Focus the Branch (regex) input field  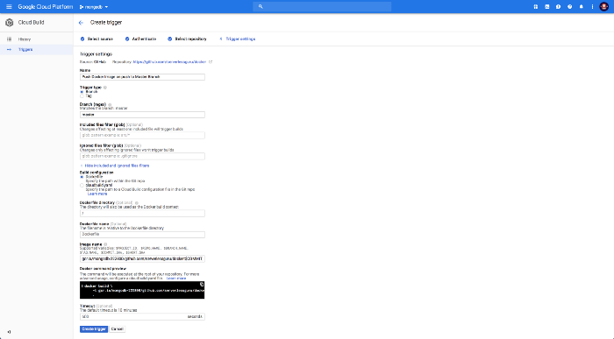coord(142,115)
